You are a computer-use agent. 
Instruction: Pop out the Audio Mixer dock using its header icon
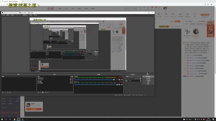tap(124, 74)
